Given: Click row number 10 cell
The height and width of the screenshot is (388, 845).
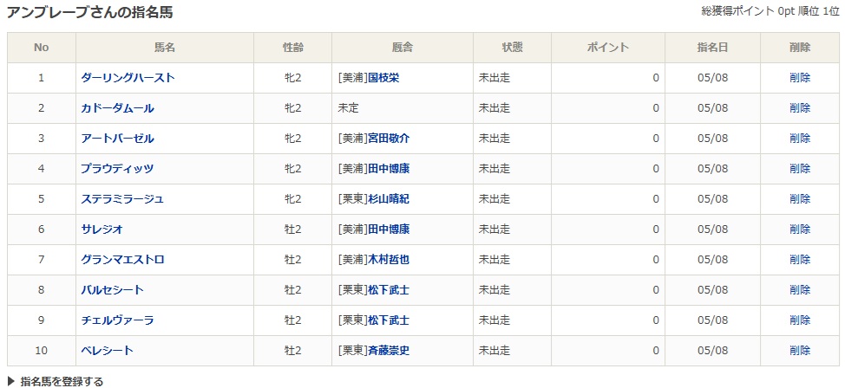Looking at the screenshot, I should 42,351.
